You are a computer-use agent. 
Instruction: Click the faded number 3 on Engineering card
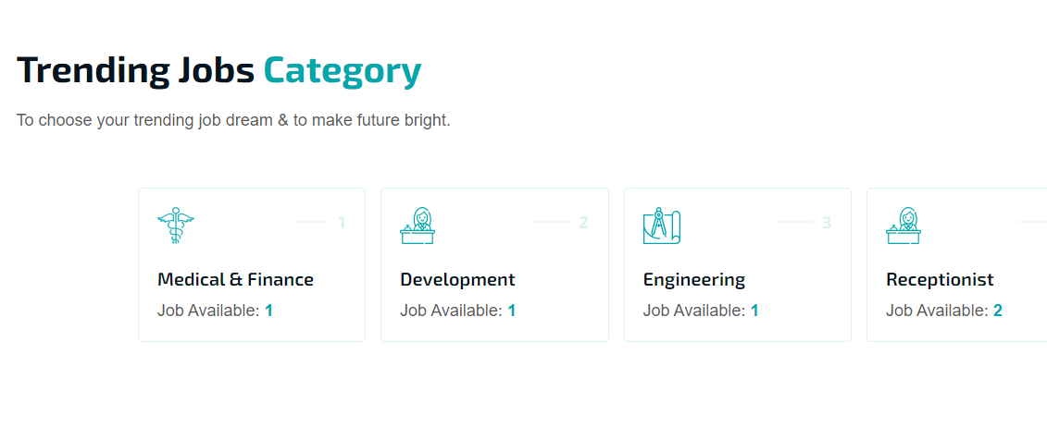[827, 223]
